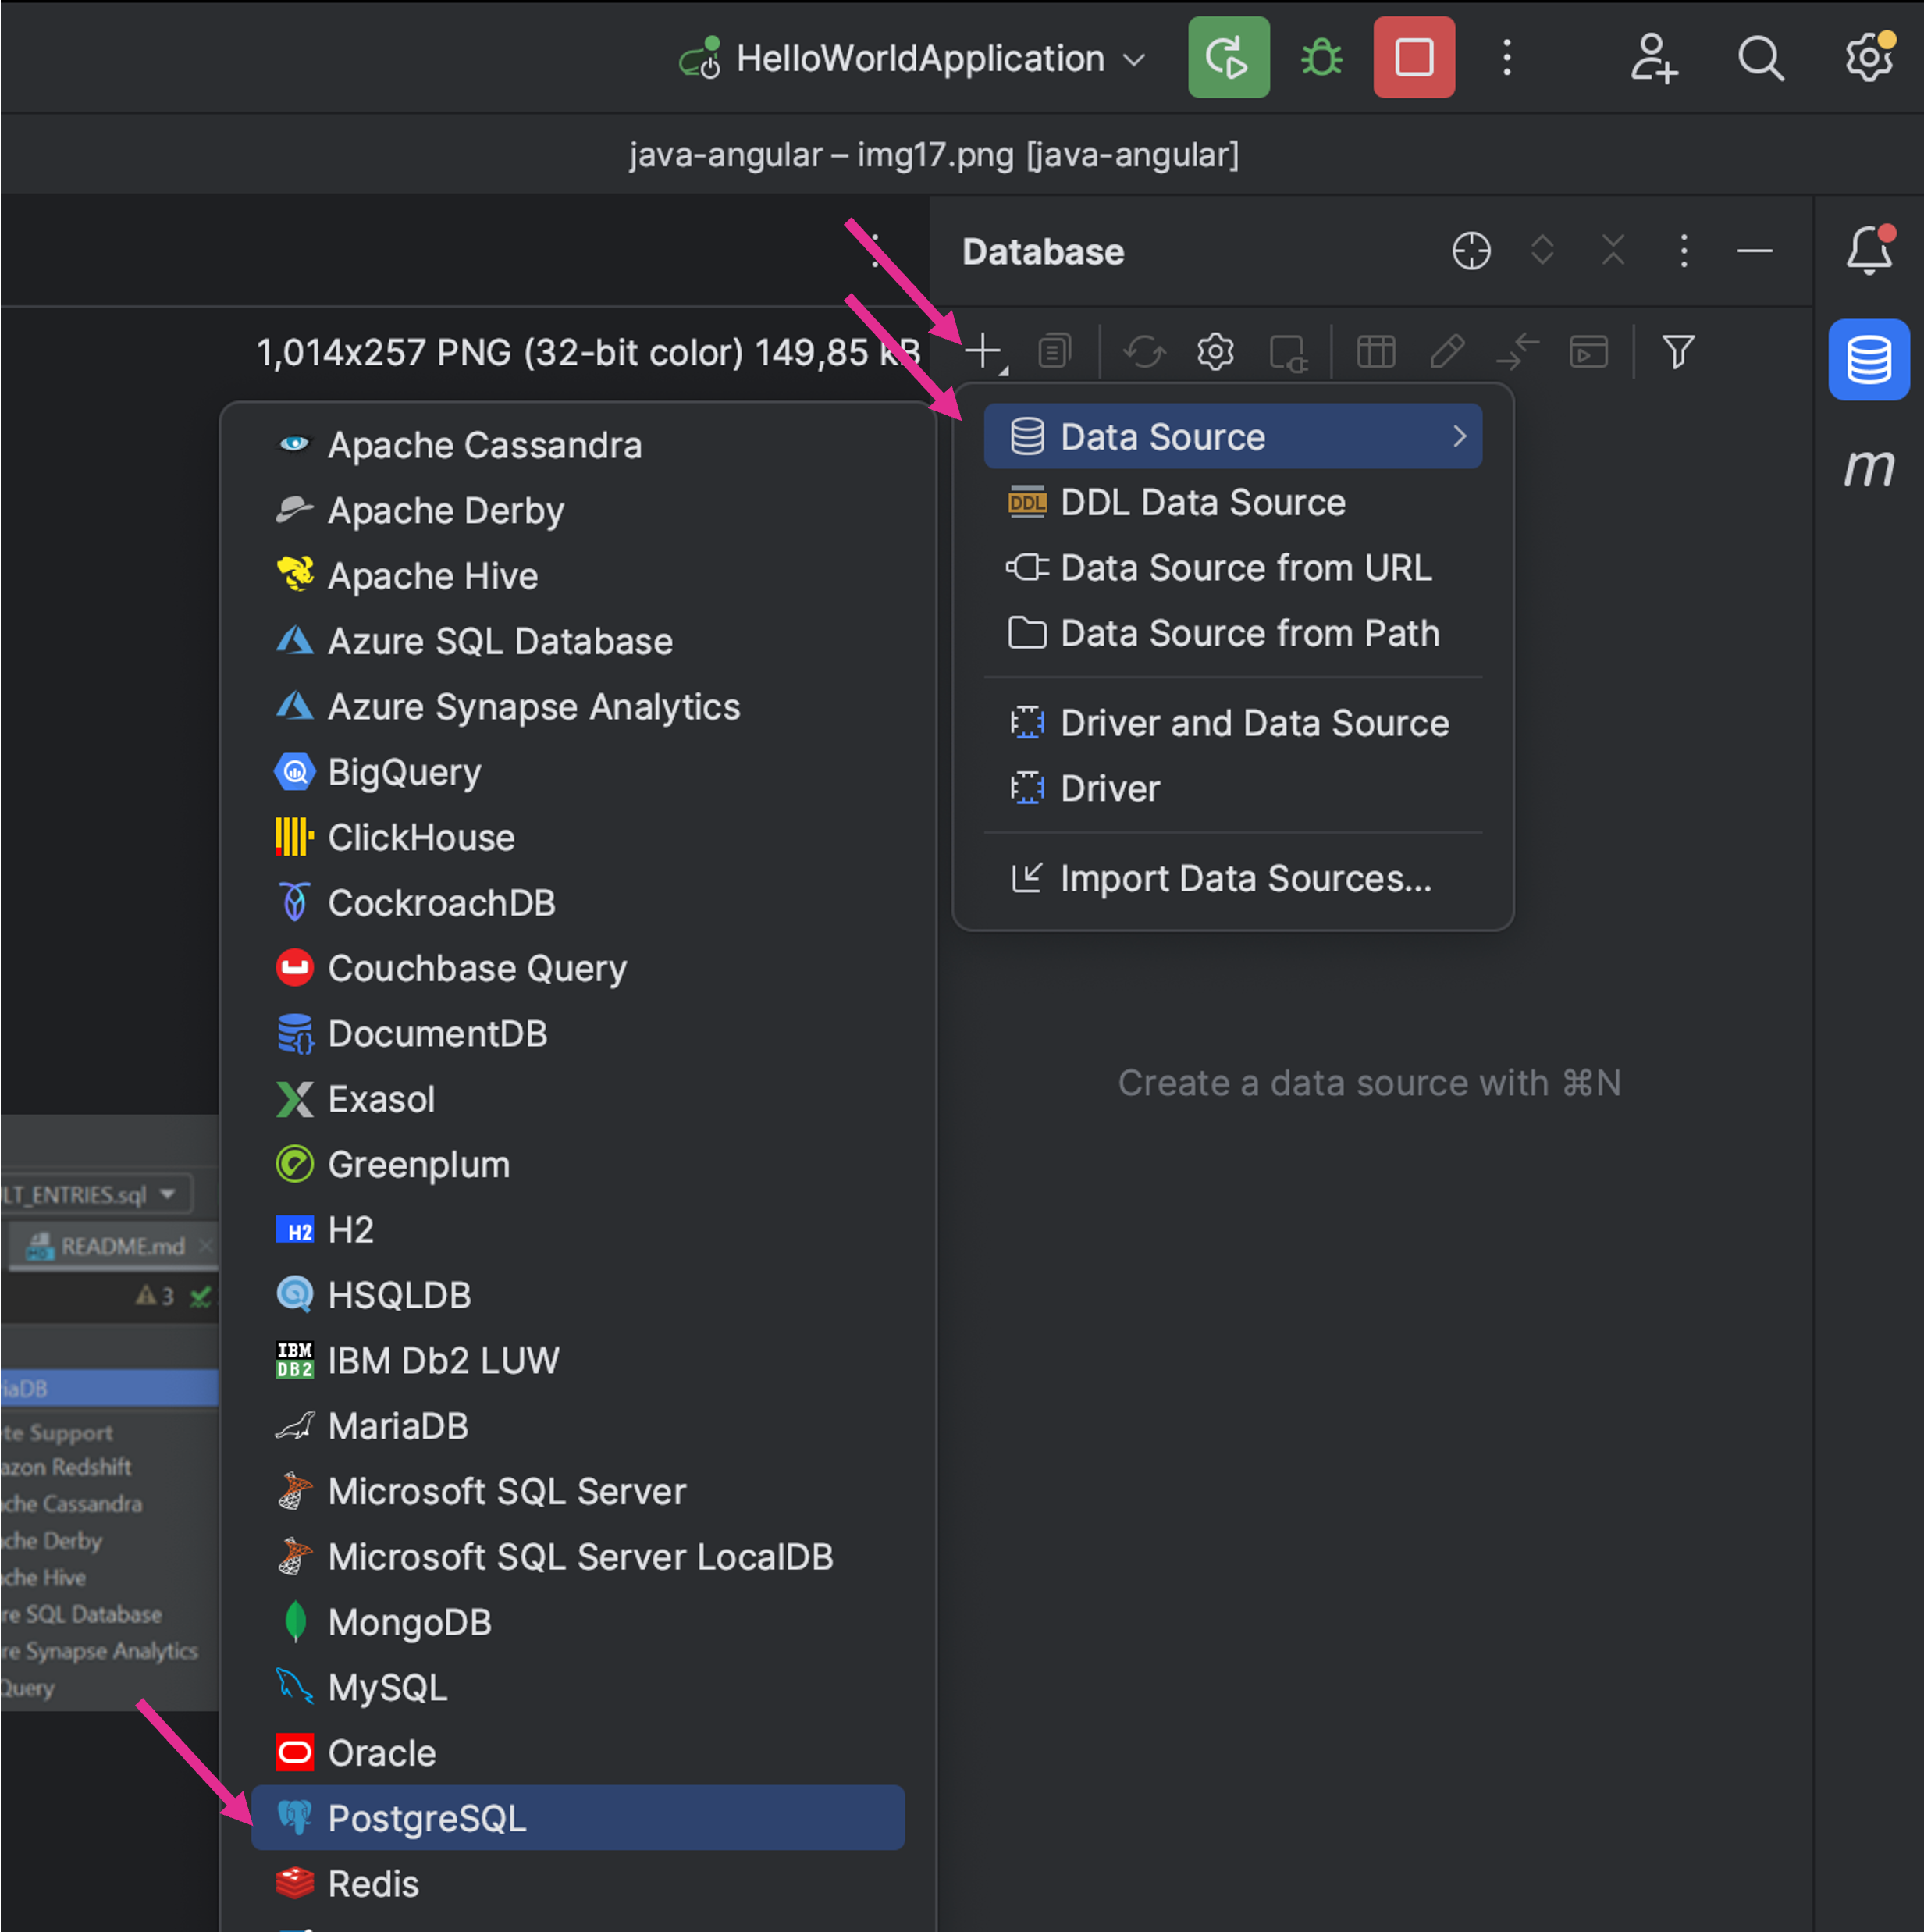
Task: Choose Apache Derby from the list
Action: pyautogui.click(x=578, y=511)
